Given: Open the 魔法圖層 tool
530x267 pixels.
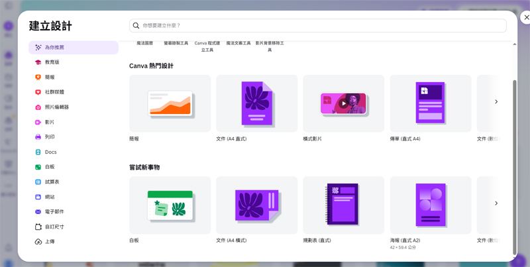Looking at the screenshot, I should 144,43.
